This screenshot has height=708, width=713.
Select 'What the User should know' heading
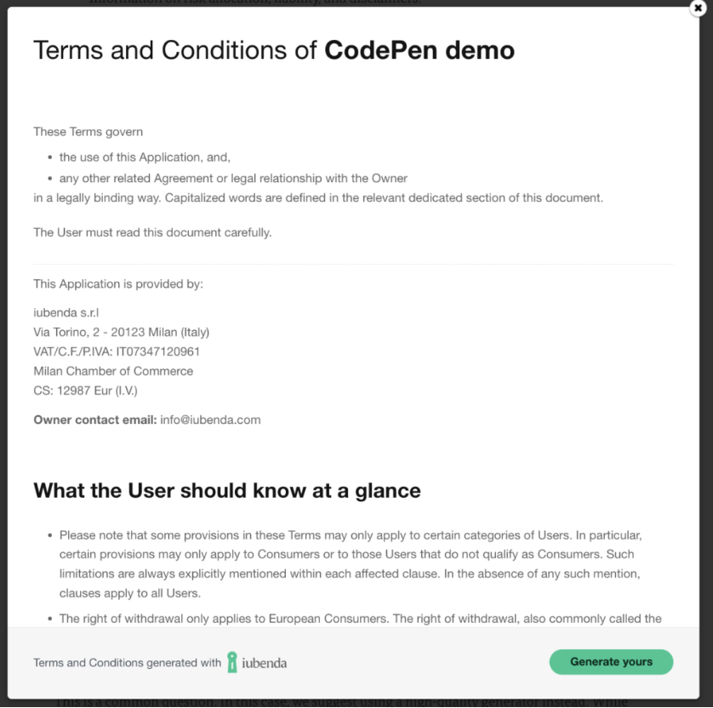click(x=227, y=491)
